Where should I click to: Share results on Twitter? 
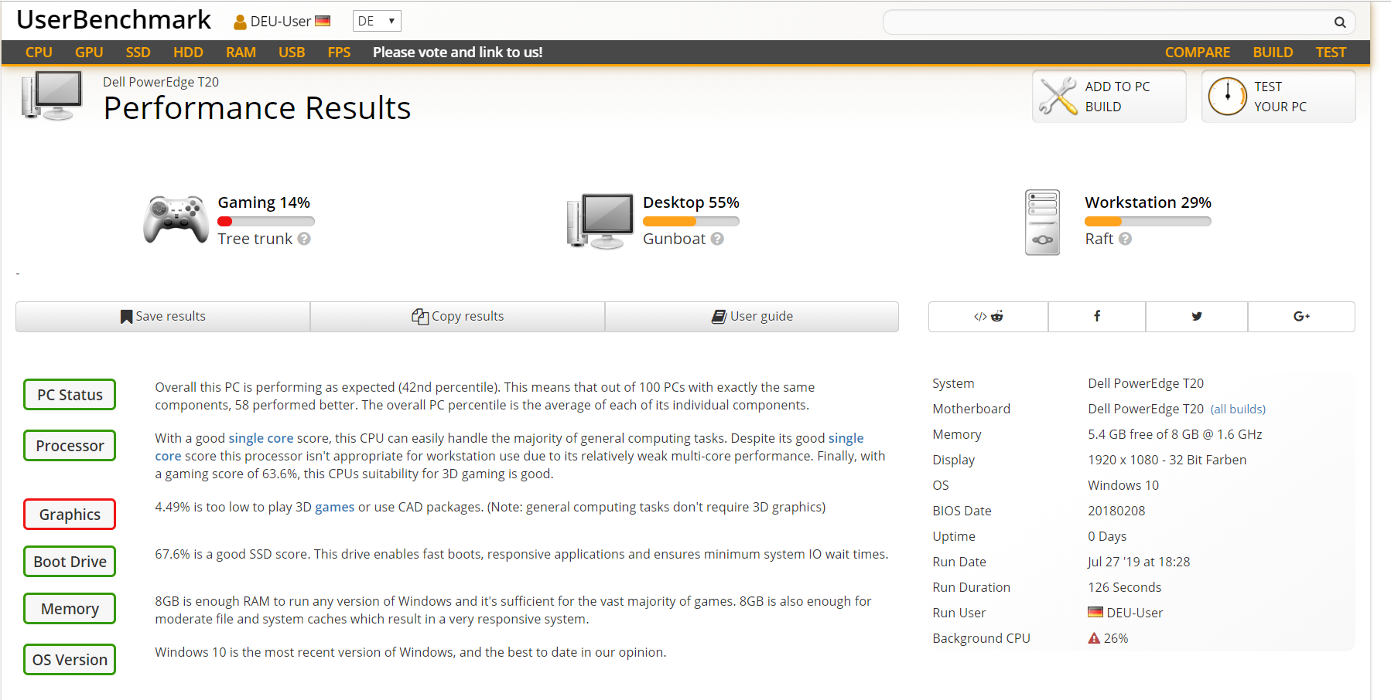click(1197, 317)
